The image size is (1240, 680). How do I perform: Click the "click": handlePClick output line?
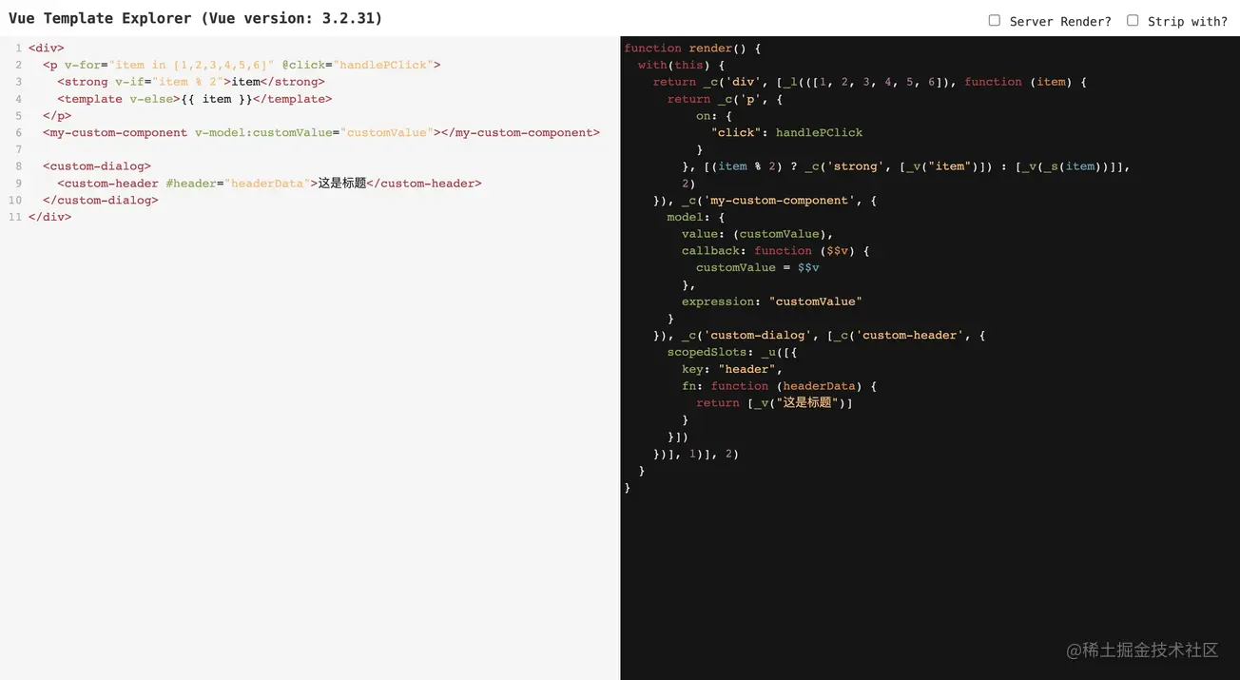pos(786,133)
